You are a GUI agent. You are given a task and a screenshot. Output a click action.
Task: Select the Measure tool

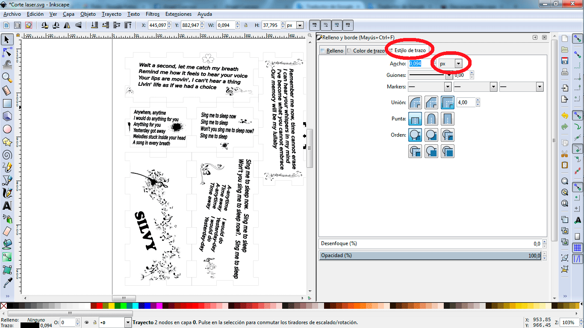coord(7,91)
